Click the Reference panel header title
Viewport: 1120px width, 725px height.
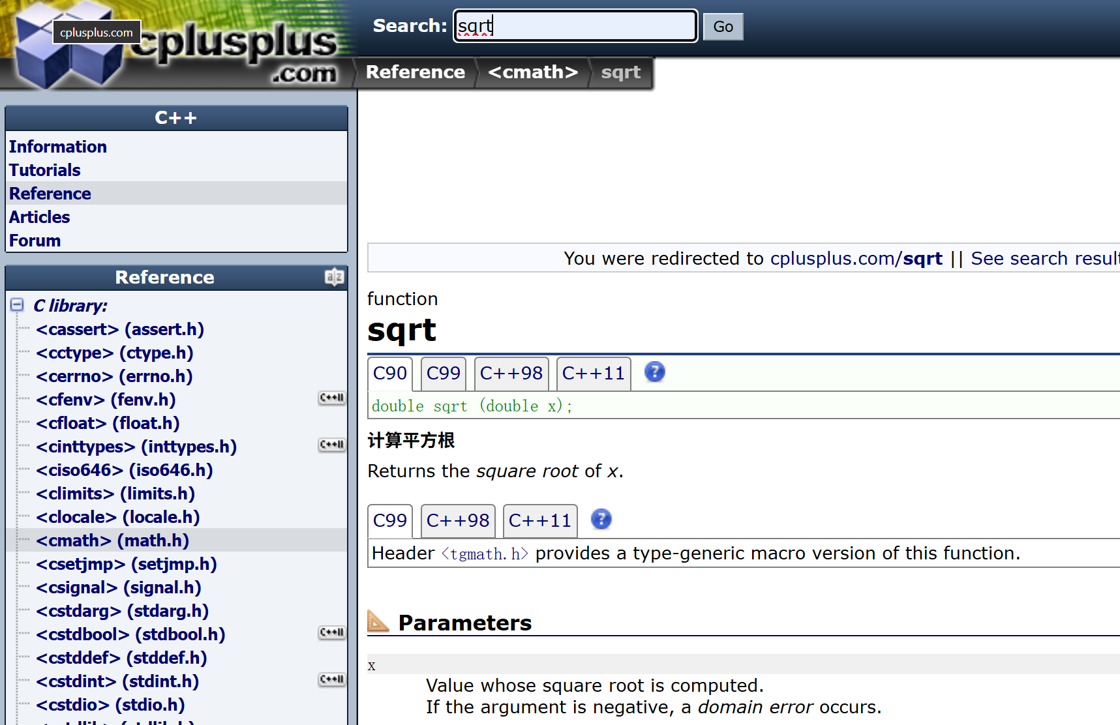164,277
